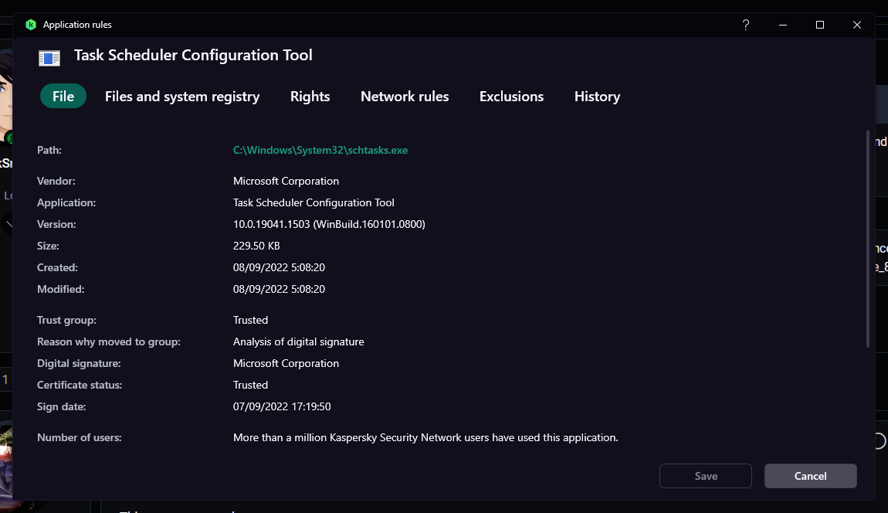
Task: Show the Exclusions tab
Action: pyautogui.click(x=511, y=97)
